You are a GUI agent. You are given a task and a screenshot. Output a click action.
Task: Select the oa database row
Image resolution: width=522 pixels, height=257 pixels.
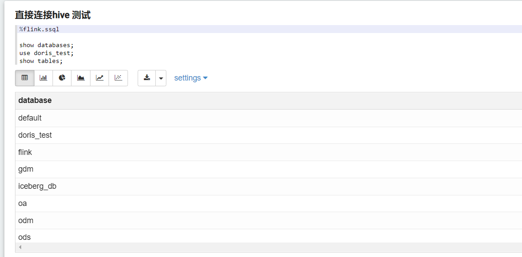click(269, 204)
